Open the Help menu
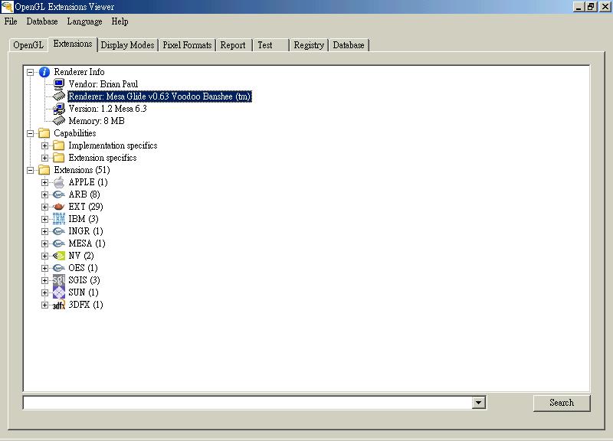The height and width of the screenshot is (441, 613). tap(120, 21)
